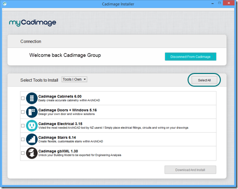Click the Download And Install button
This screenshot has height=189, width=238.
(x=190, y=170)
